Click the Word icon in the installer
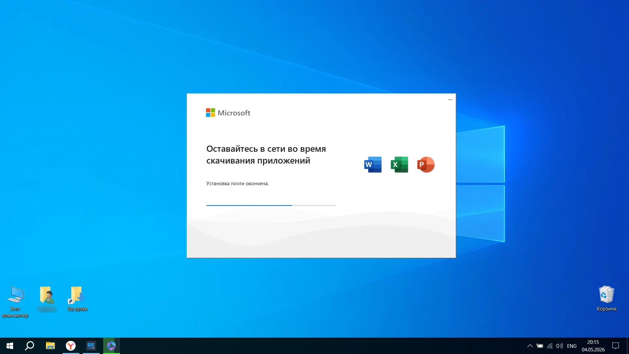 click(373, 165)
